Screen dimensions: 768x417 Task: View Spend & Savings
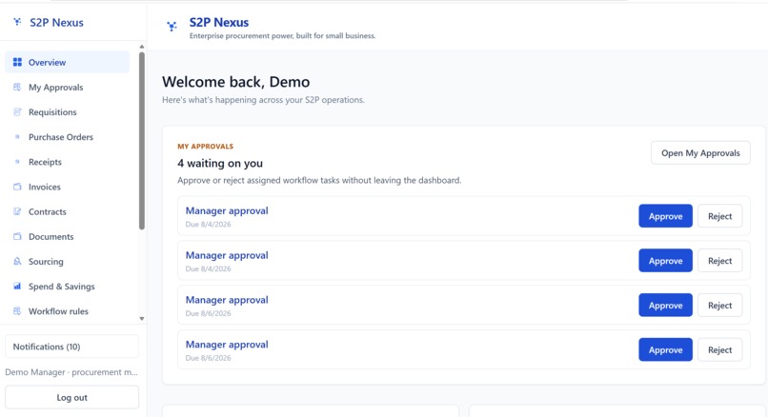point(68,287)
